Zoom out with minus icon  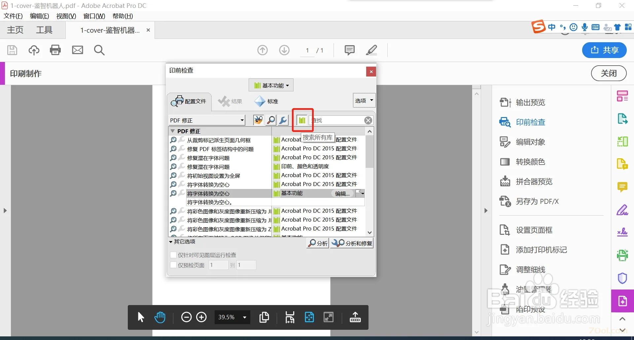186,317
